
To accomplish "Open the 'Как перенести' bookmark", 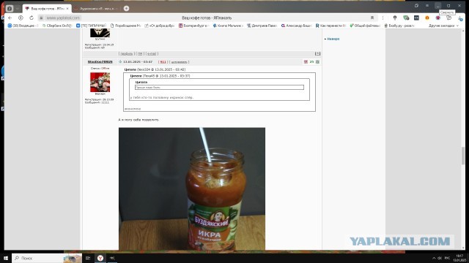I will [330, 26].
